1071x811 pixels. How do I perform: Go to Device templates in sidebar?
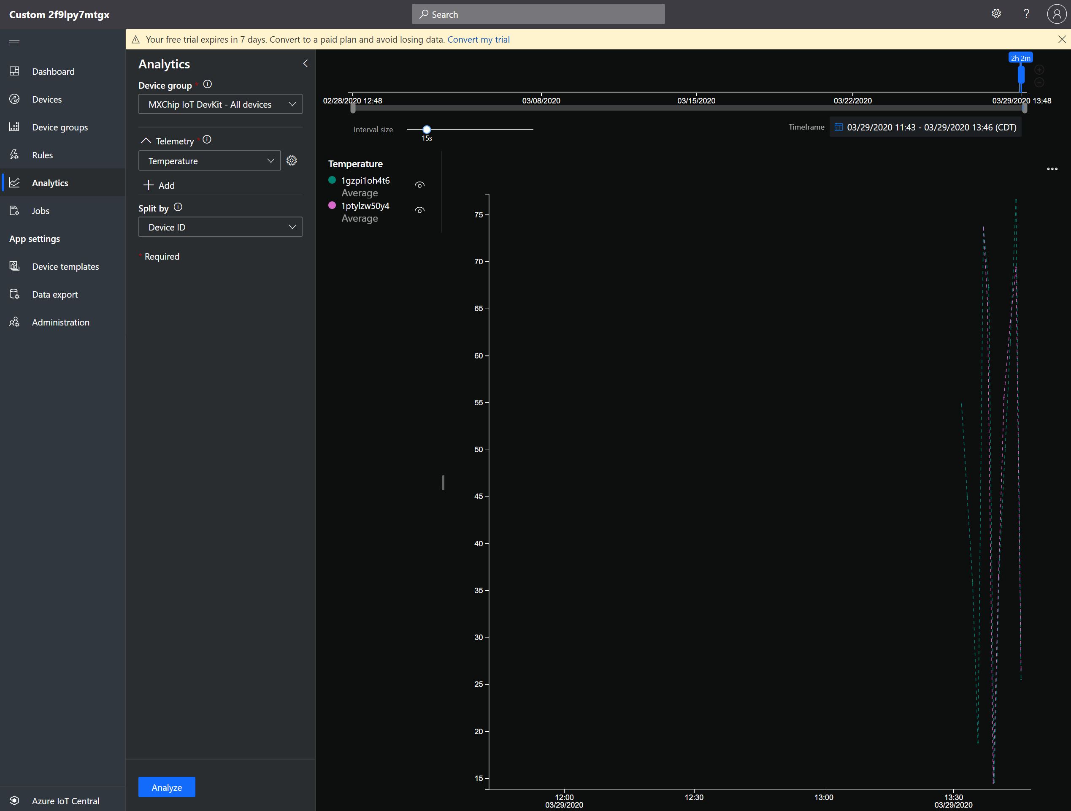(65, 266)
